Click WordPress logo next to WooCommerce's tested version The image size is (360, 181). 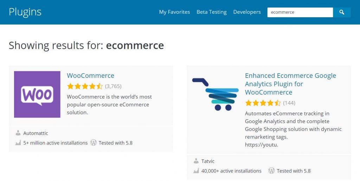[x=94, y=143]
